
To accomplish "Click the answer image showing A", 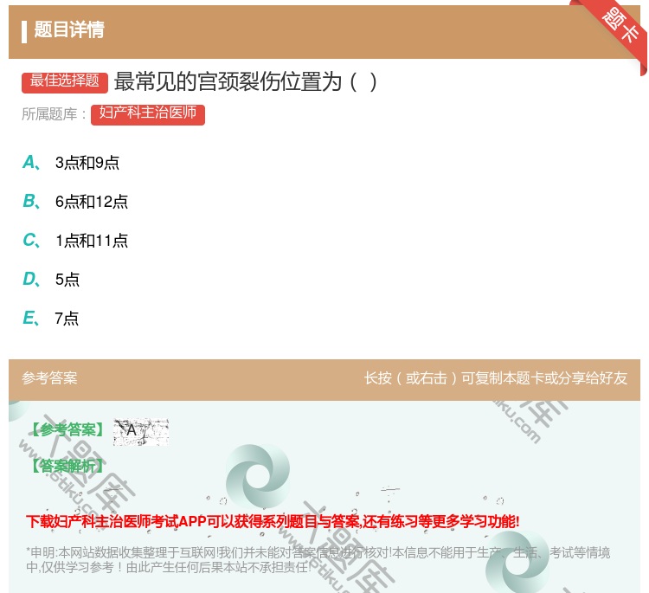I will point(141,432).
